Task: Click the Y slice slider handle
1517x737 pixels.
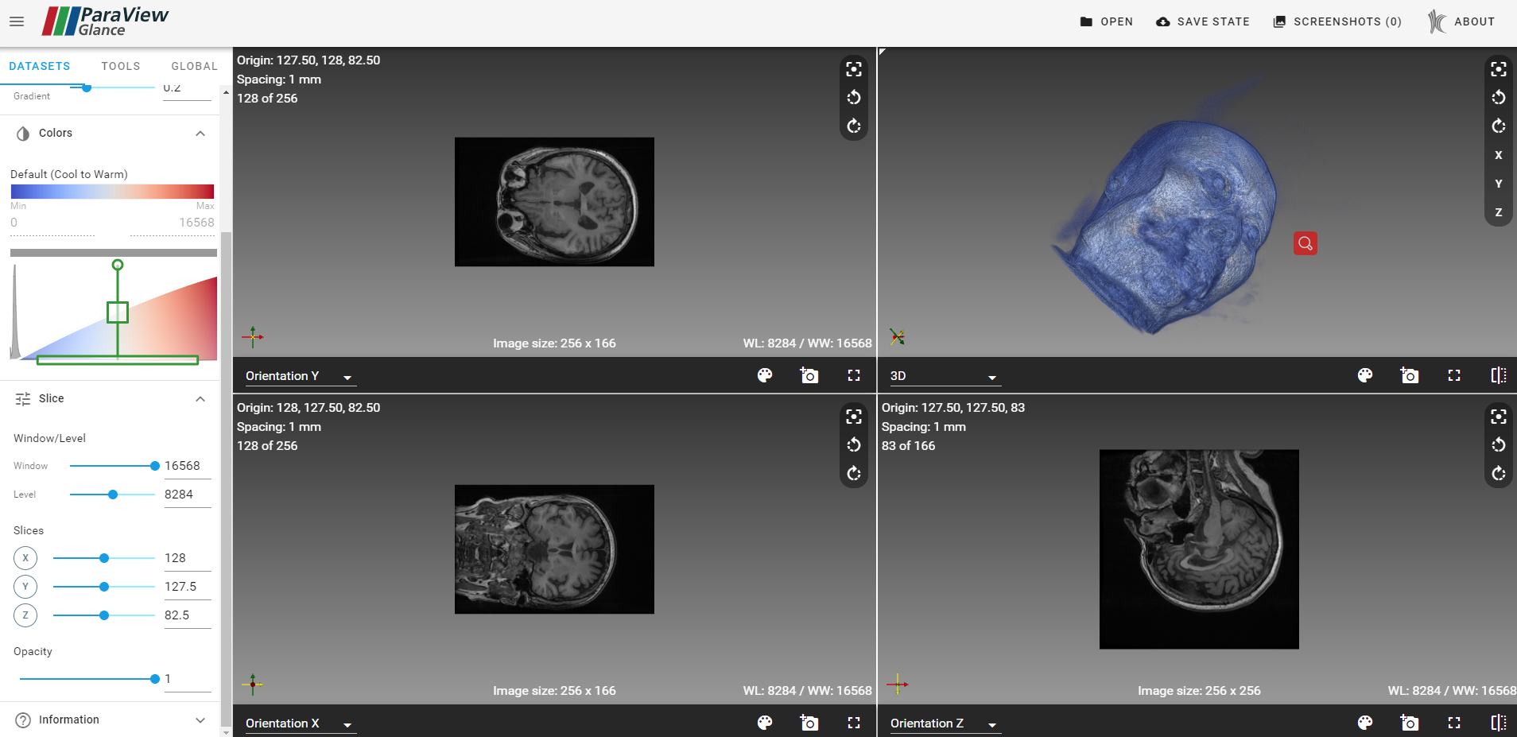Action: [x=104, y=587]
